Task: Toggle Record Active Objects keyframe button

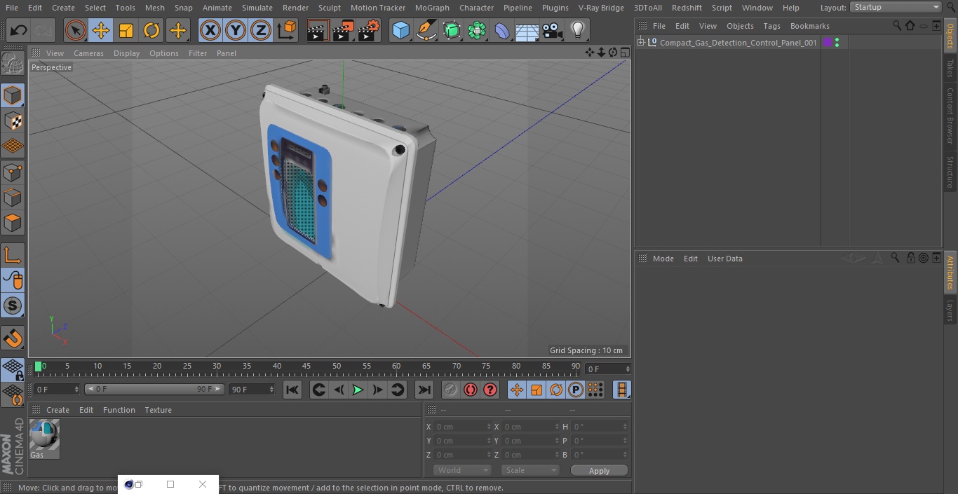Action: (x=450, y=390)
